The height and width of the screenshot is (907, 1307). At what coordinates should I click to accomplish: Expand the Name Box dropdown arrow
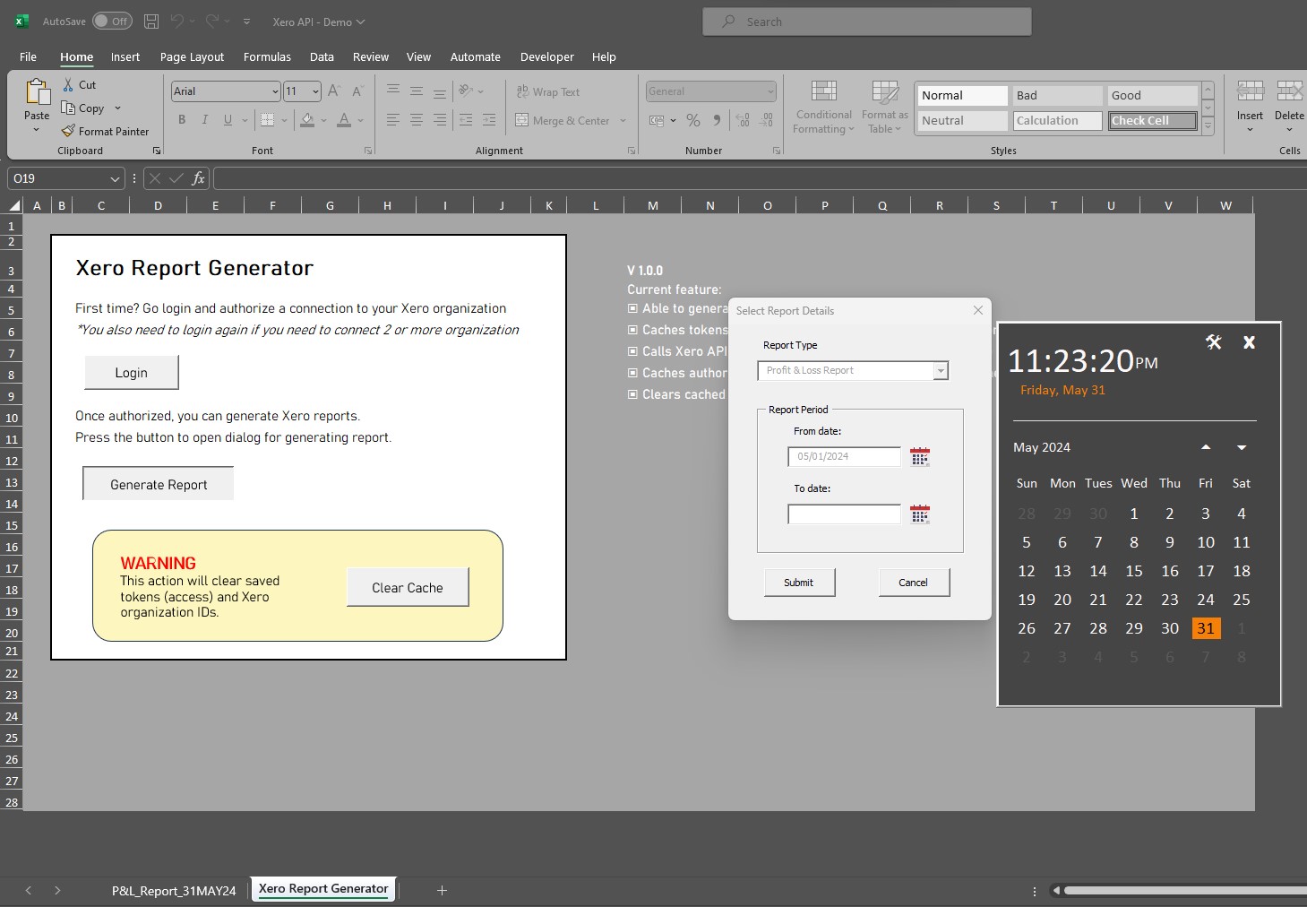115,179
